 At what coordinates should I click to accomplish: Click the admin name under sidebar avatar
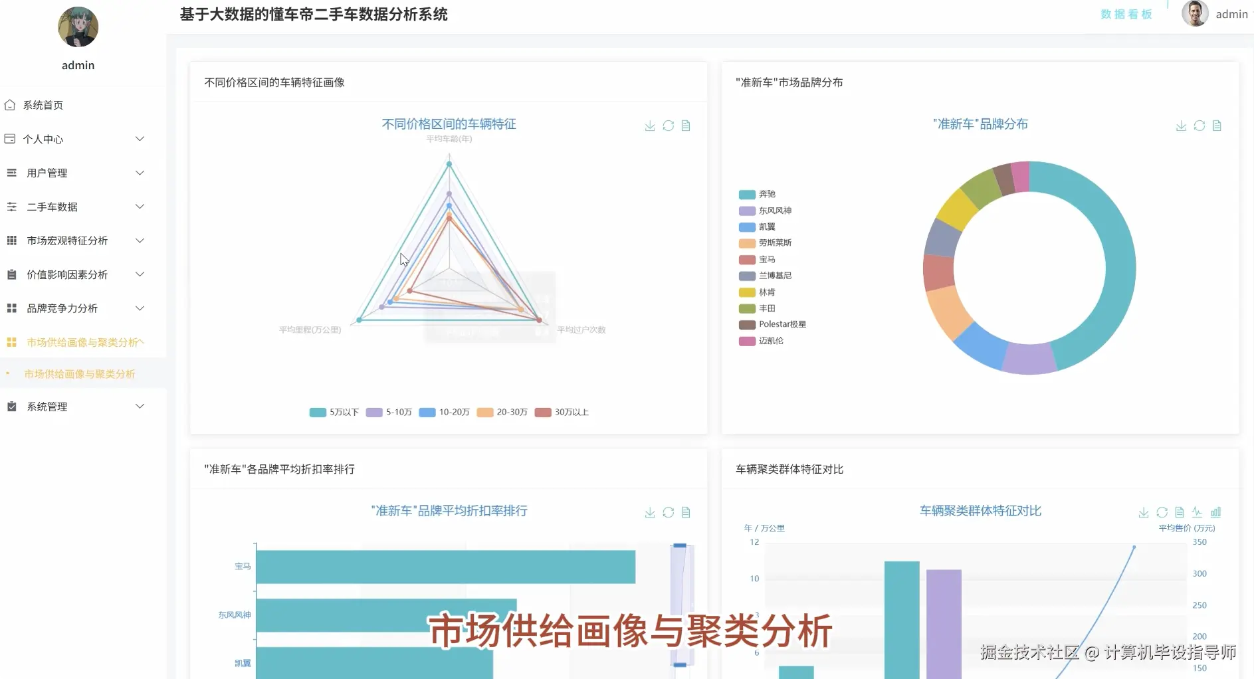[x=78, y=65]
